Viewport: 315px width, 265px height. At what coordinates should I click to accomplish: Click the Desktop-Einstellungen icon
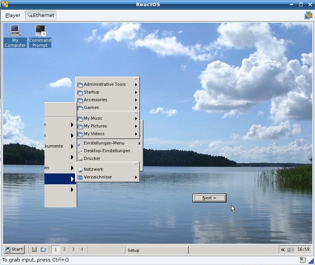point(80,151)
